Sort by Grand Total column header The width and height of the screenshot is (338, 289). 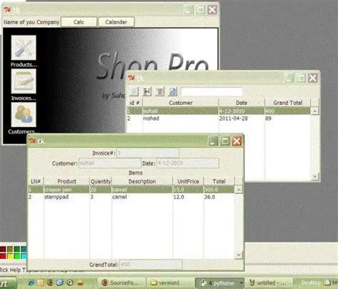tap(287, 103)
